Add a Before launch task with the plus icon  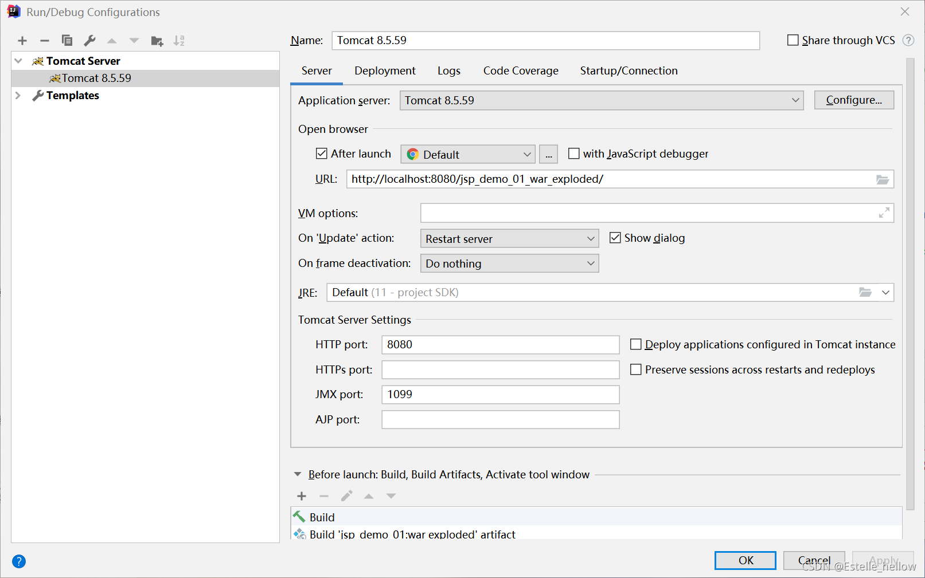coord(302,496)
